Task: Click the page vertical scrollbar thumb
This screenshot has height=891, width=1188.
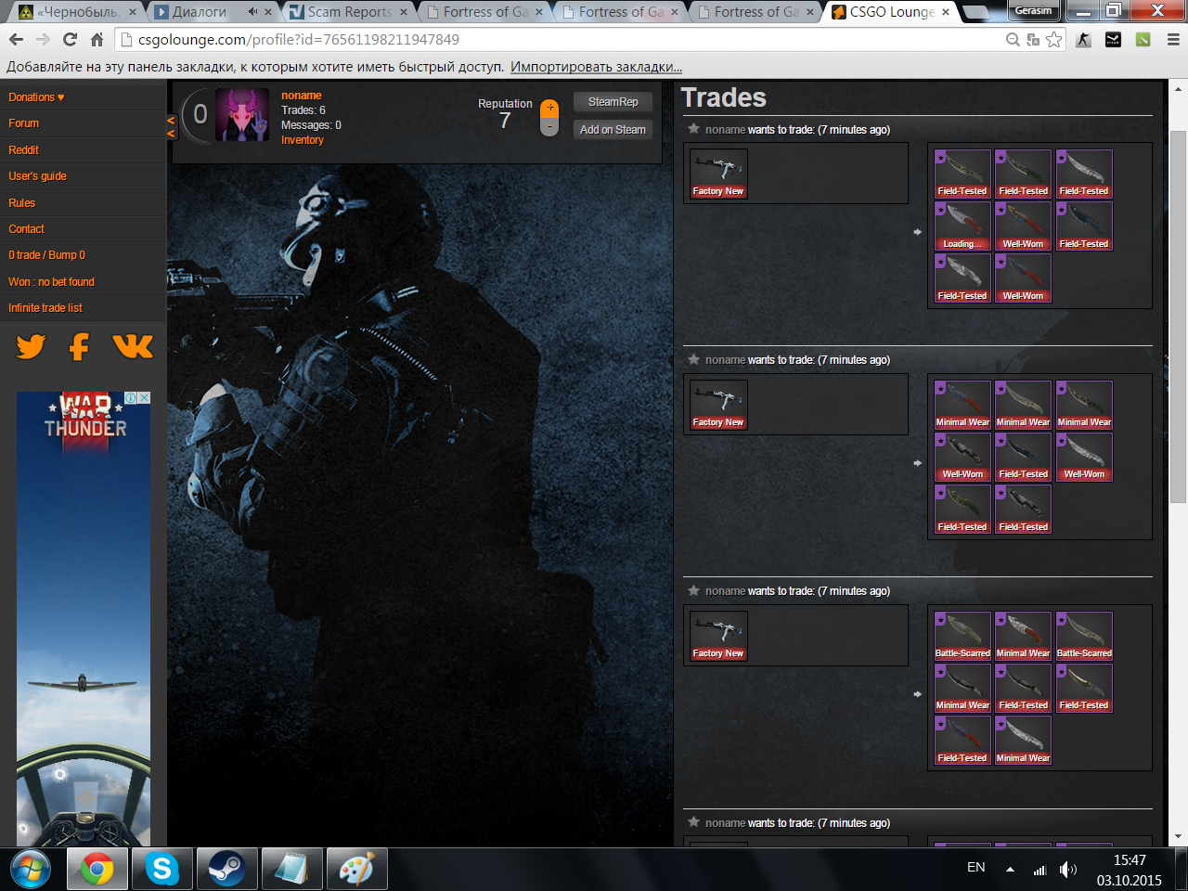Action: 1178,316
